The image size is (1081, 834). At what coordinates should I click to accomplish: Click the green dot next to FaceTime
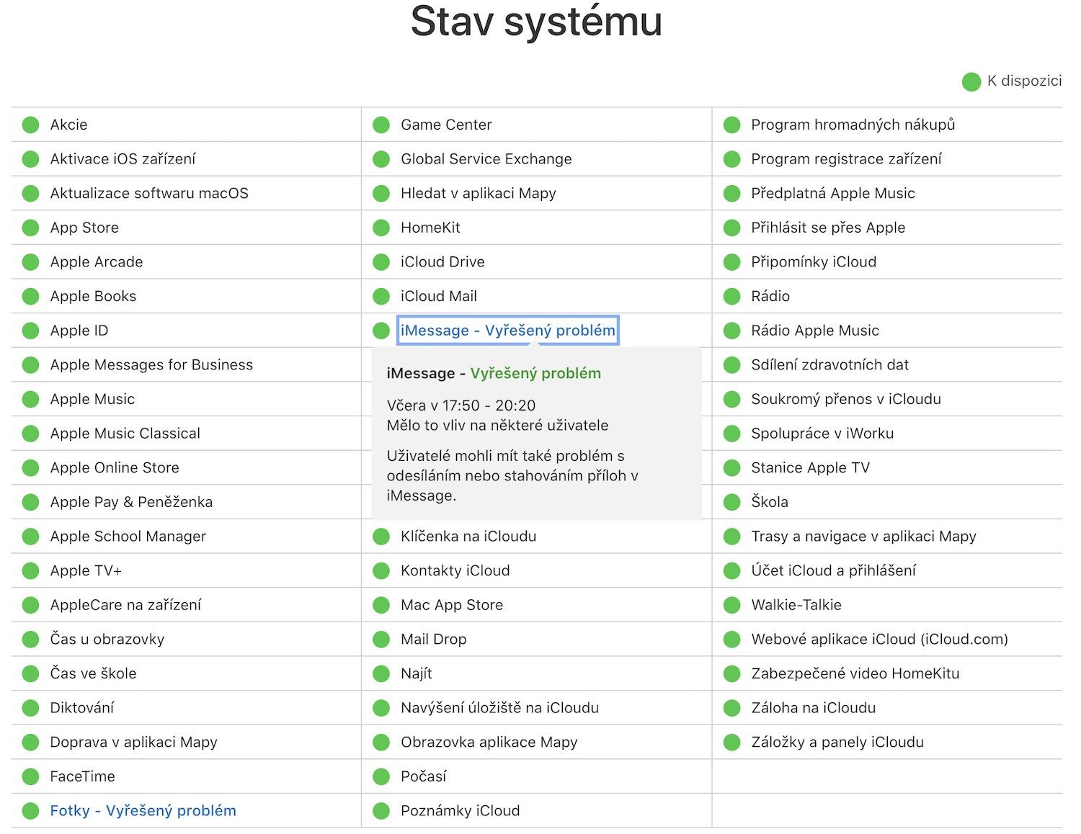30,777
